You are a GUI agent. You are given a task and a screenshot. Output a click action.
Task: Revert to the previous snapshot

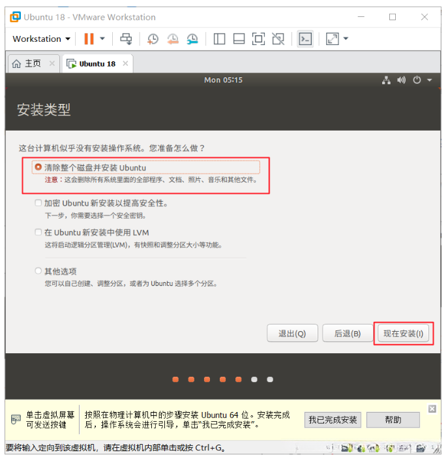point(173,39)
